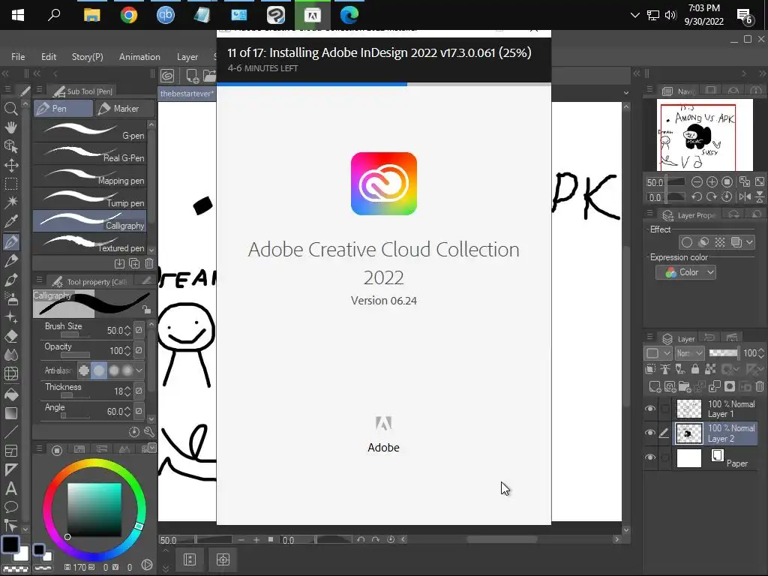Toggle visibility of Layer 1
Viewport: 768px width, 576px height.
pyautogui.click(x=650, y=409)
